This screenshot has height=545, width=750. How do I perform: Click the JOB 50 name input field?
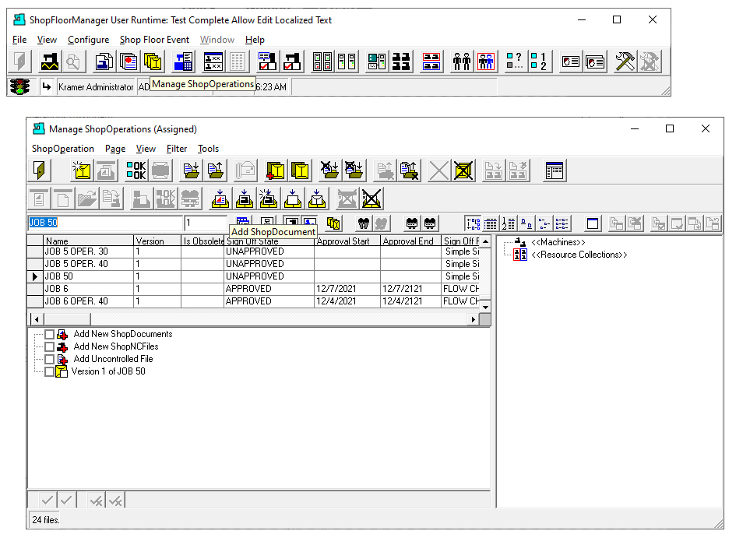pyautogui.click(x=105, y=223)
